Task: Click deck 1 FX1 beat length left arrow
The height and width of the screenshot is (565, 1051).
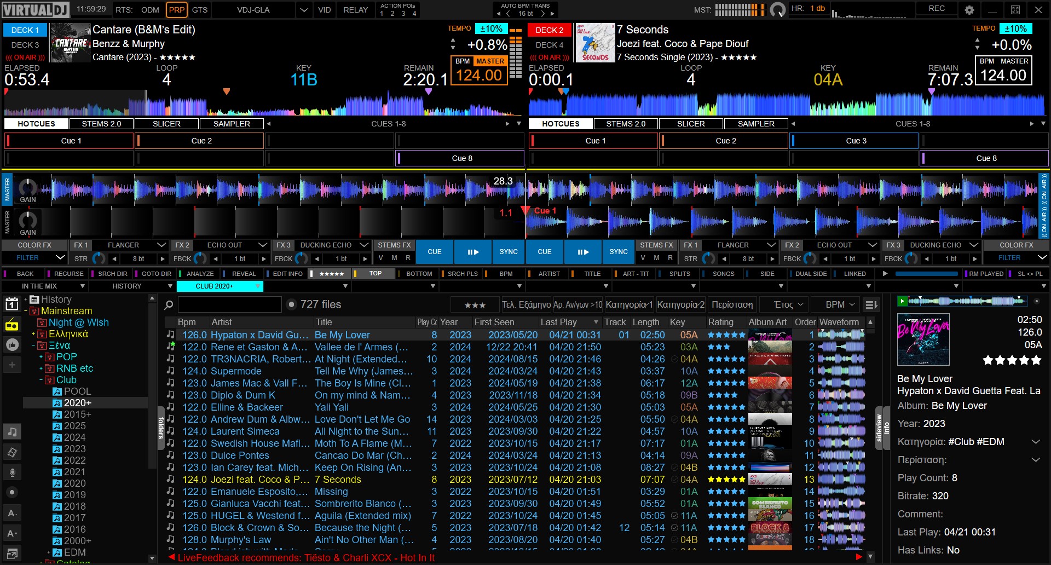Action: click(x=114, y=258)
